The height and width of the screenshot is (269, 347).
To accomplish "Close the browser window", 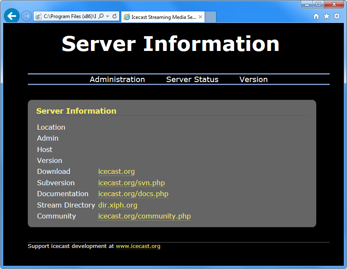I will [x=334, y=4].
